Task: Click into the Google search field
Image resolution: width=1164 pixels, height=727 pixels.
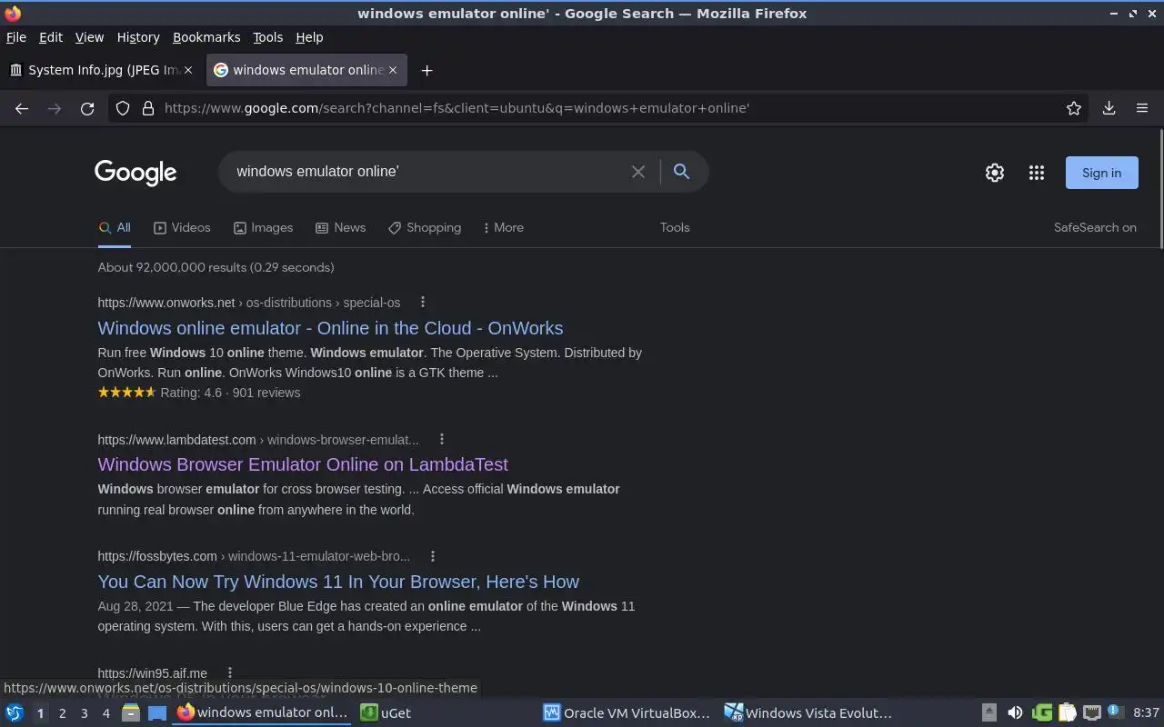Action: point(427,171)
